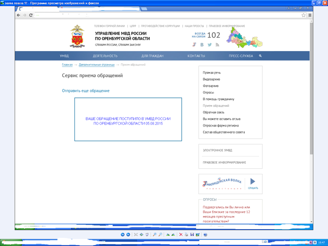Select Actual Size view icon
The height and width of the screenshot is (246, 328).
tap(142, 234)
